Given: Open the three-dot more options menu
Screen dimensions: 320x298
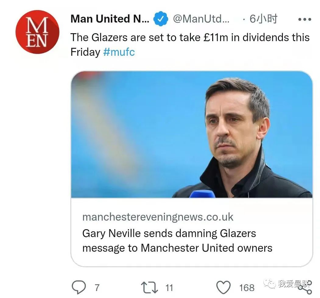Looking at the screenshot, I should click(304, 19).
